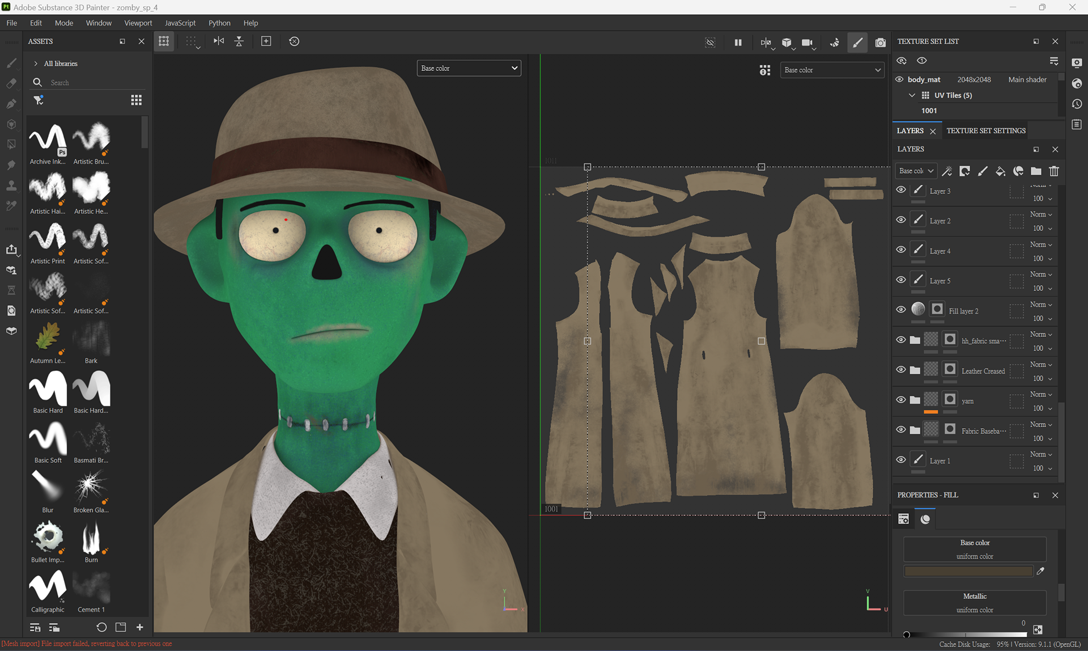Hide the Leather Creased folder layer

901,370
